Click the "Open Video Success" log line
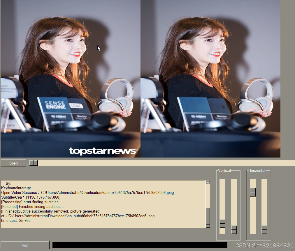Image resolution: width=295 pixels, height=251 pixels. (87, 192)
